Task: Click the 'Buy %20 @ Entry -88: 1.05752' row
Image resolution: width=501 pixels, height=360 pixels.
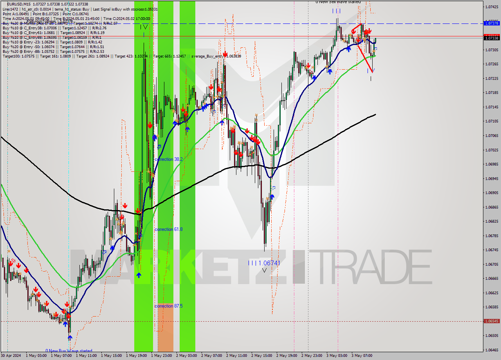Action: tap(54, 51)
